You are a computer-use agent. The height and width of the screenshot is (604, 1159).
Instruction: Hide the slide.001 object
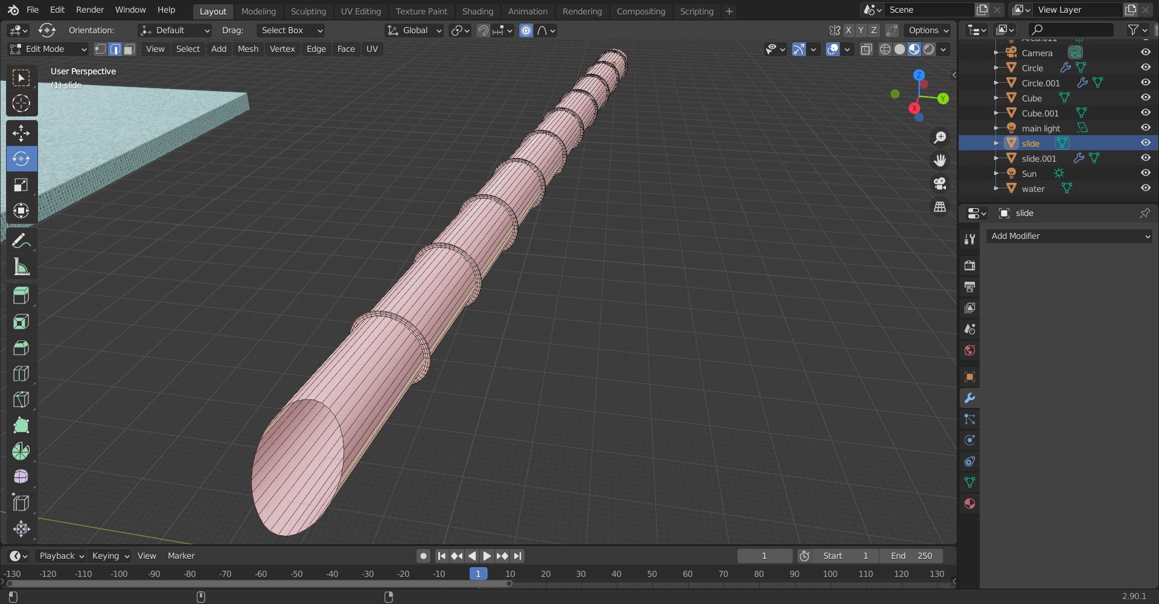click(1145, 158)
